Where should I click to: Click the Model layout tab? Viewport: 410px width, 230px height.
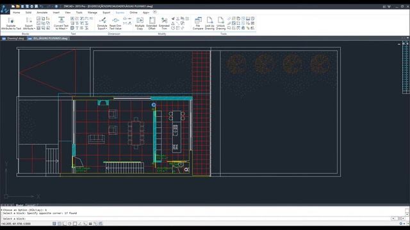[20, 205]
